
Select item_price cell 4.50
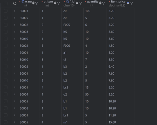tap(111, 46)
